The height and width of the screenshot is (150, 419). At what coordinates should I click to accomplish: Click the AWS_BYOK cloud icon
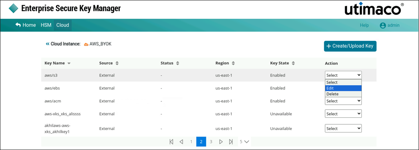(x=86, y=44)
